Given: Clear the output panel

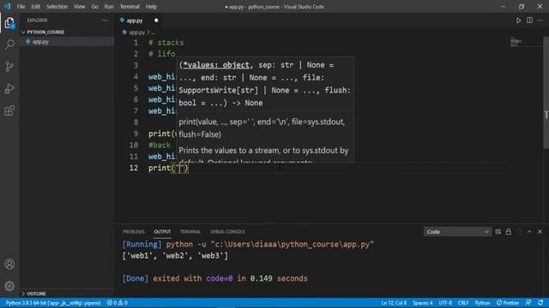Looking at the screenshot, I should click(x=498, y=232).
